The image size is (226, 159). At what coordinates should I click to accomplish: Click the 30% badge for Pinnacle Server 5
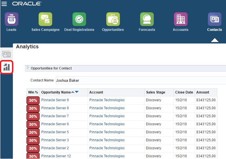tap(33, 132)
